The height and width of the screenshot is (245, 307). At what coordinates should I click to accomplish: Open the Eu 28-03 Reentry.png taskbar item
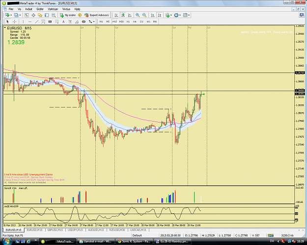pyautogui.click(x=173, y=242)
